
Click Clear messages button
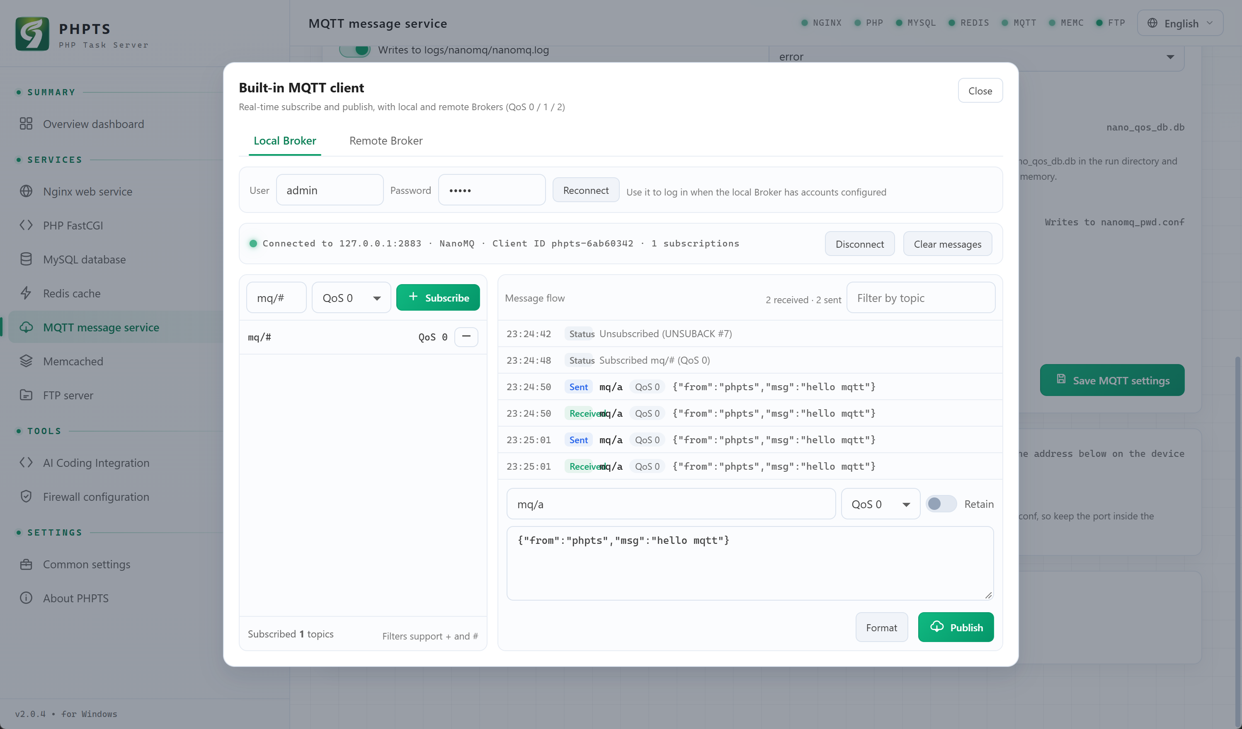947,244
